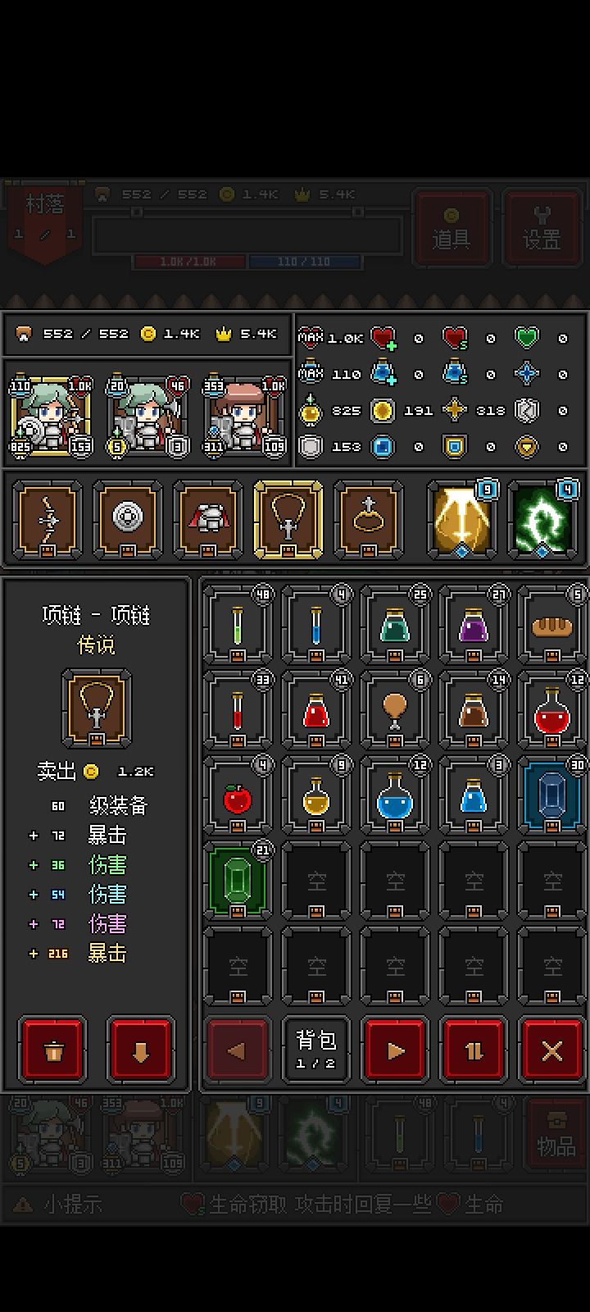
Task: Select the ring accessory equipment slot
Action: point(369,520)
